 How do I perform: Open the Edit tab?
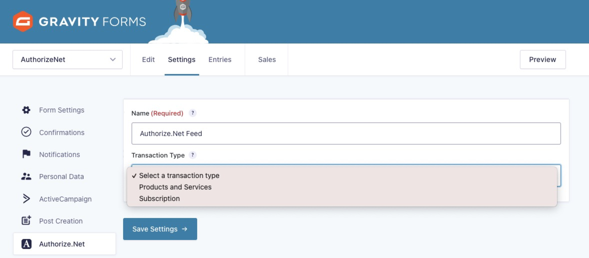pos(149,59)
